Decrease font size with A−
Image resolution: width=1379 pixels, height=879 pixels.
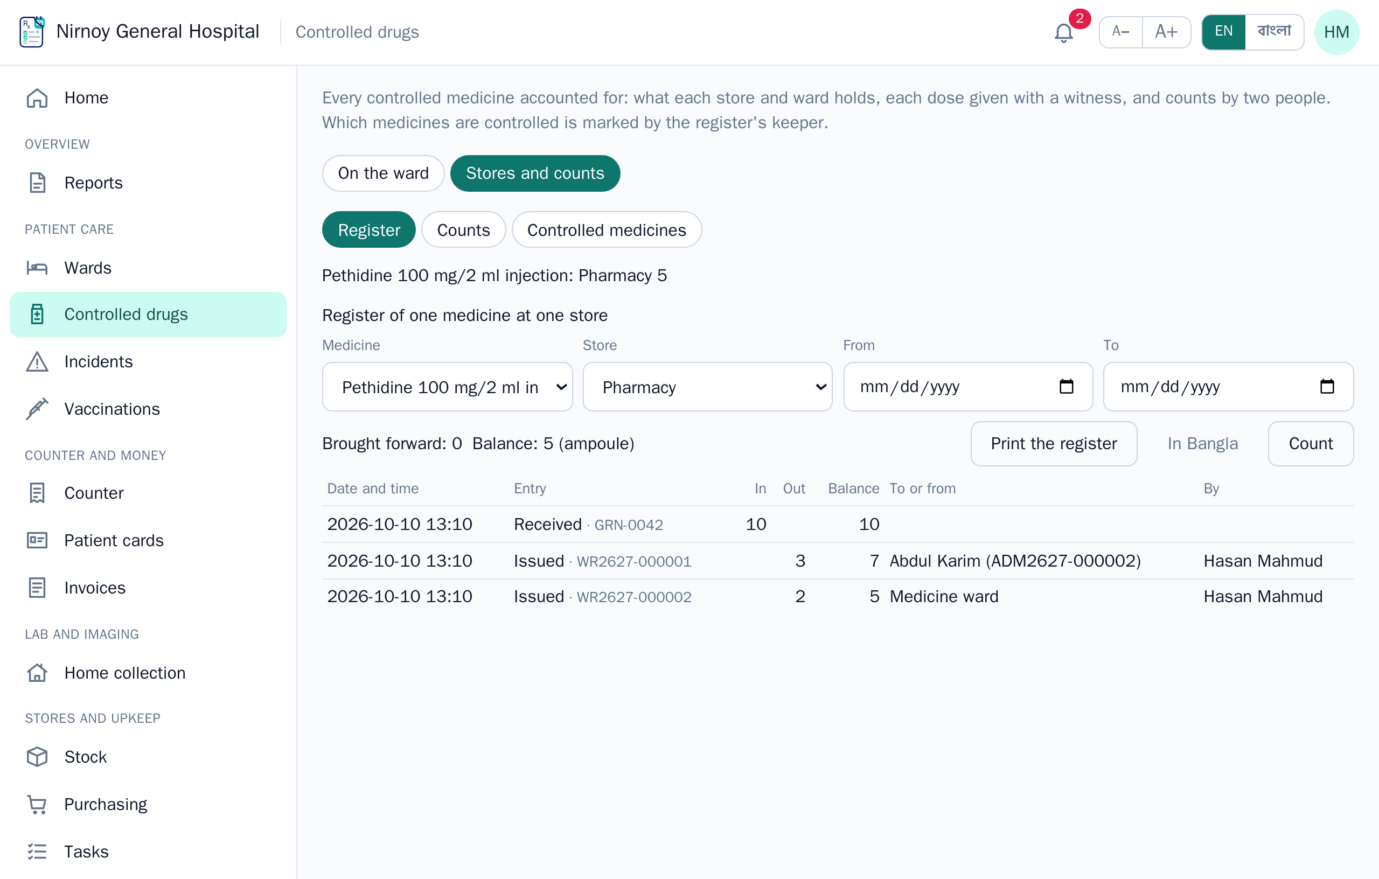(1121, 31)
